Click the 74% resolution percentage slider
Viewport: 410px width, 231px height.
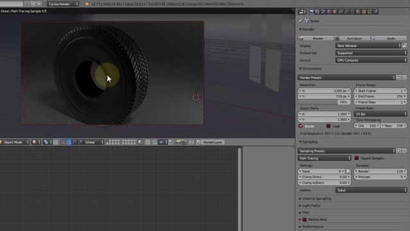324,102
